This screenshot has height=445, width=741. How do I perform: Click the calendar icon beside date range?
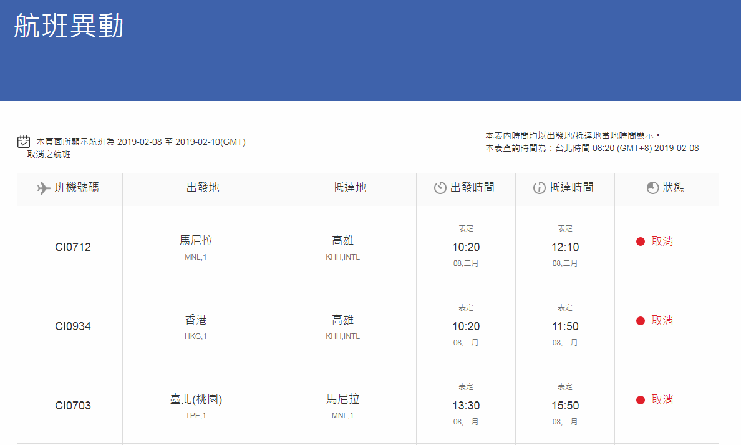point(24,142)
